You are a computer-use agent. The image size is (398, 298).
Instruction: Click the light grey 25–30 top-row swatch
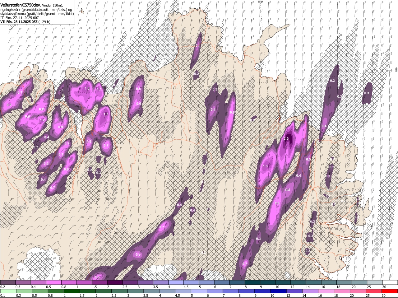(x=374, y=282)
